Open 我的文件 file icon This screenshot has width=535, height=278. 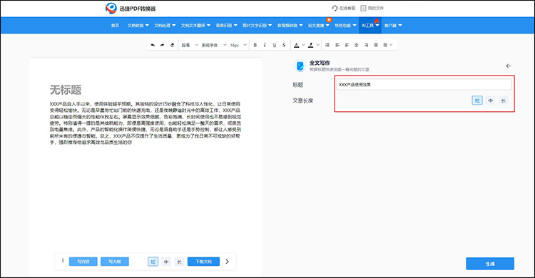click(x=363, y=8)
